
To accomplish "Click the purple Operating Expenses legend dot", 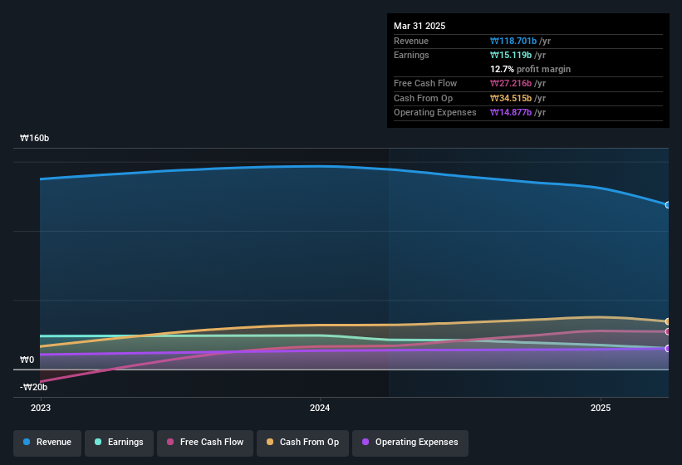I will pyautogui.click(x=366, y=442).
